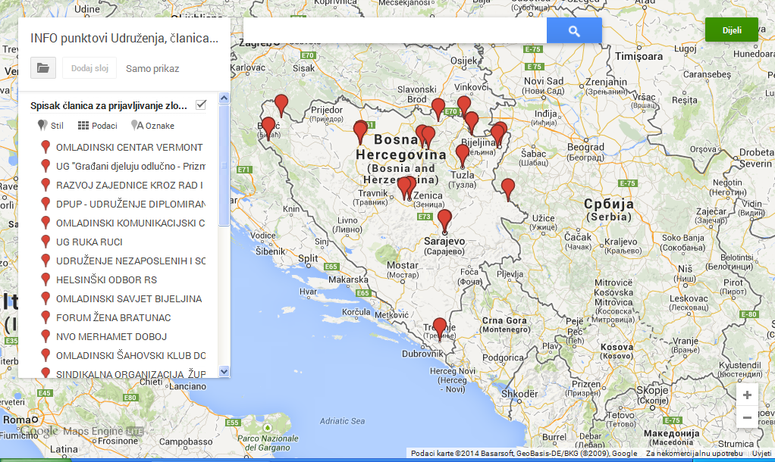The height and width of the screenshot is (462, 775).
Task: Zoom out with the minus button
Action: click(x=747, y=417)
